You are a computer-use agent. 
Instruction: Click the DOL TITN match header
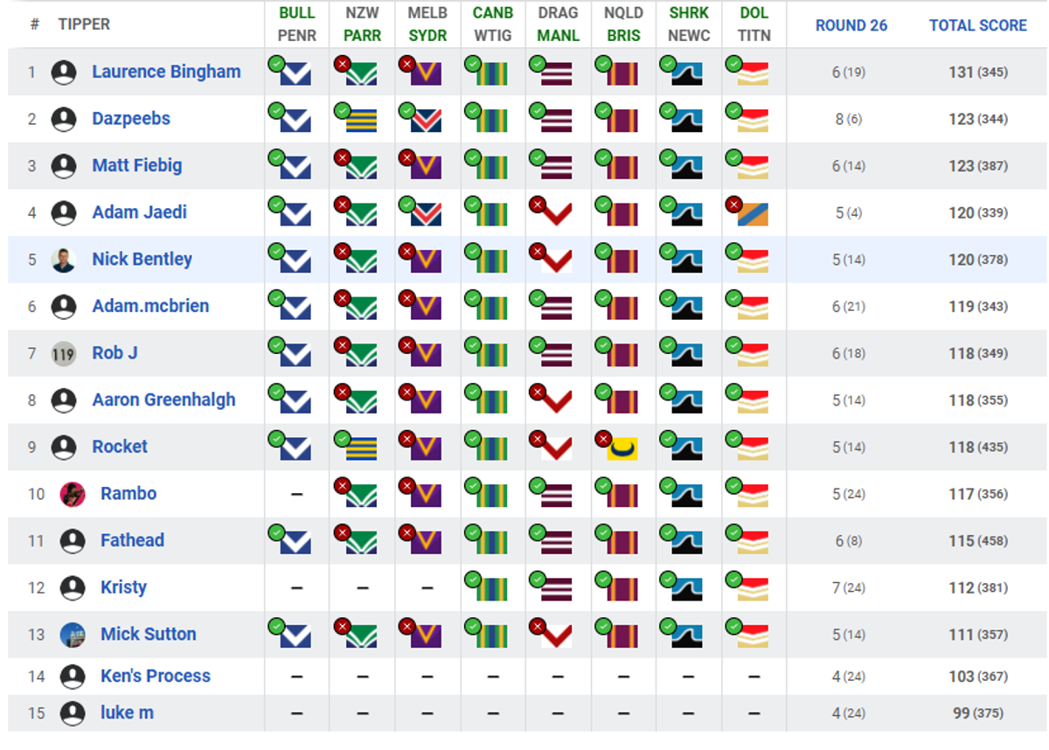click(754, 24)
